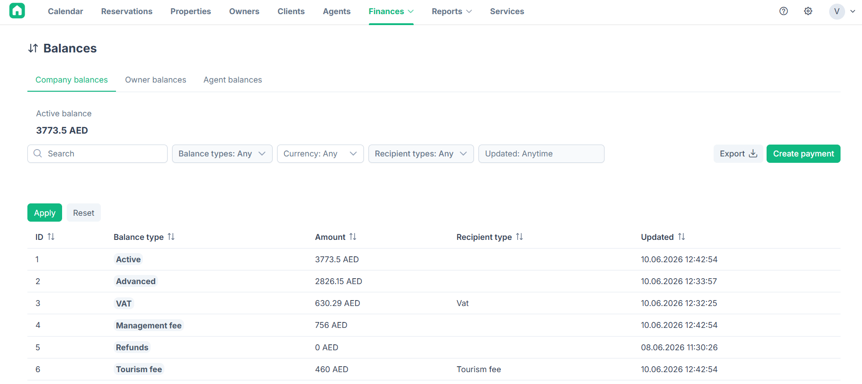Click the 2826.15 AED amount cell
The height and width of the screenshot is (384, 862).
(338, 281)
